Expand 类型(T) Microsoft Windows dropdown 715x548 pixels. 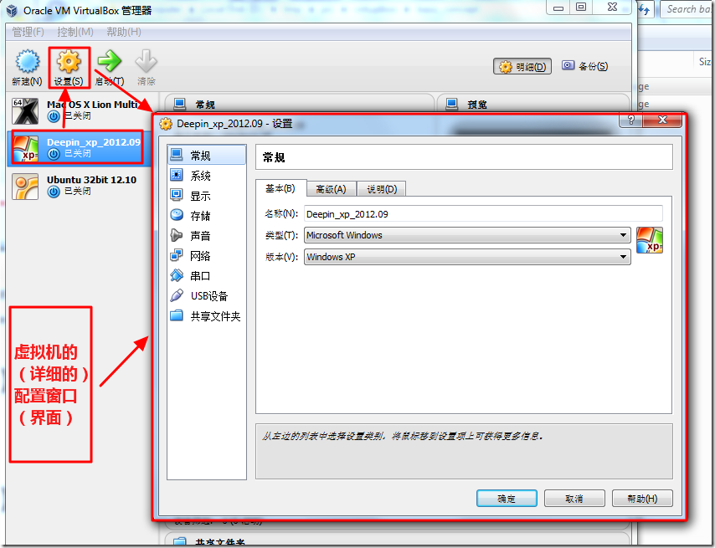(x=467, y=235)
